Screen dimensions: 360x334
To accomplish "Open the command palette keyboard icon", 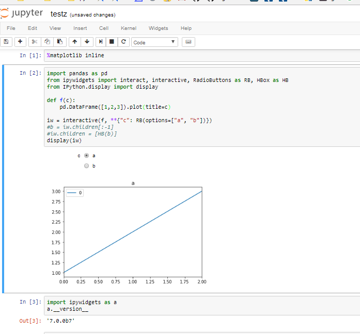I will [189, 42].
